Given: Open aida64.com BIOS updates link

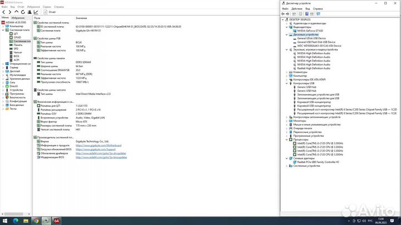Looking at the screenshot, I should [101, 157].
